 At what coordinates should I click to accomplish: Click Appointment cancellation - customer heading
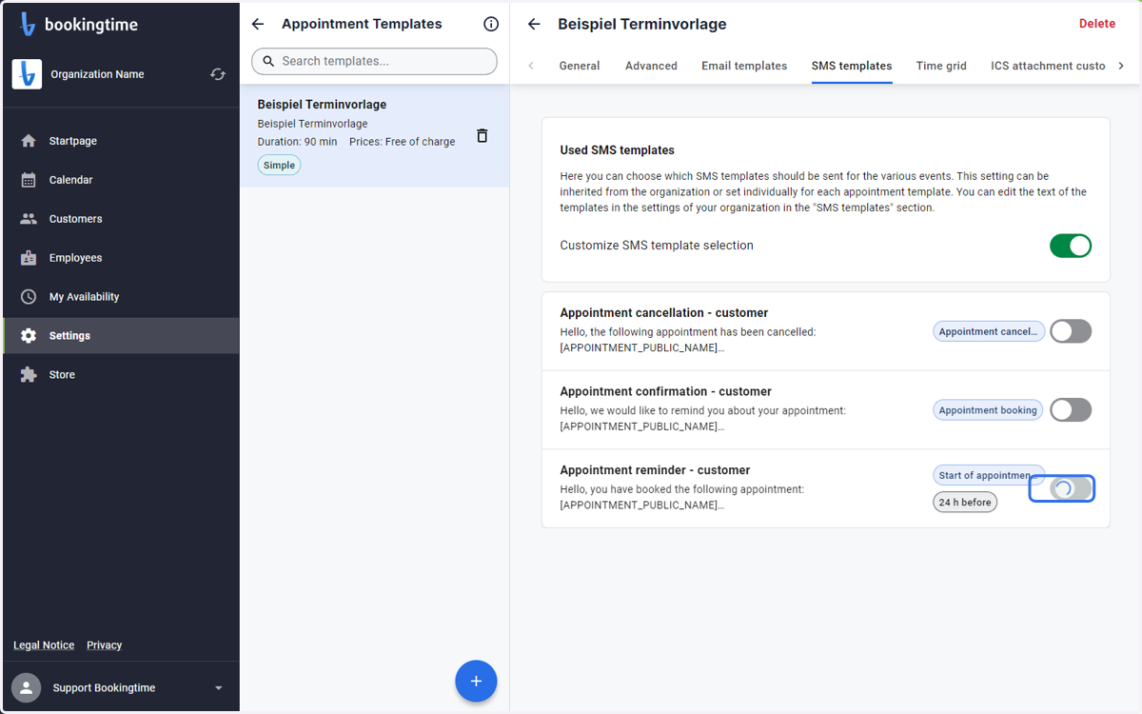tap(664, 312)
